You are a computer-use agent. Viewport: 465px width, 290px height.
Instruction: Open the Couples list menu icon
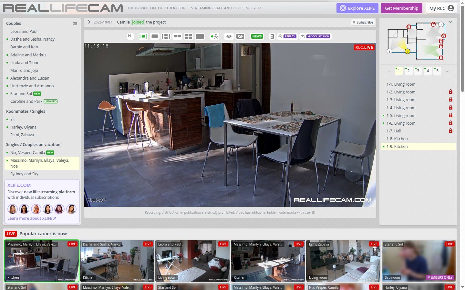(75, 24)
